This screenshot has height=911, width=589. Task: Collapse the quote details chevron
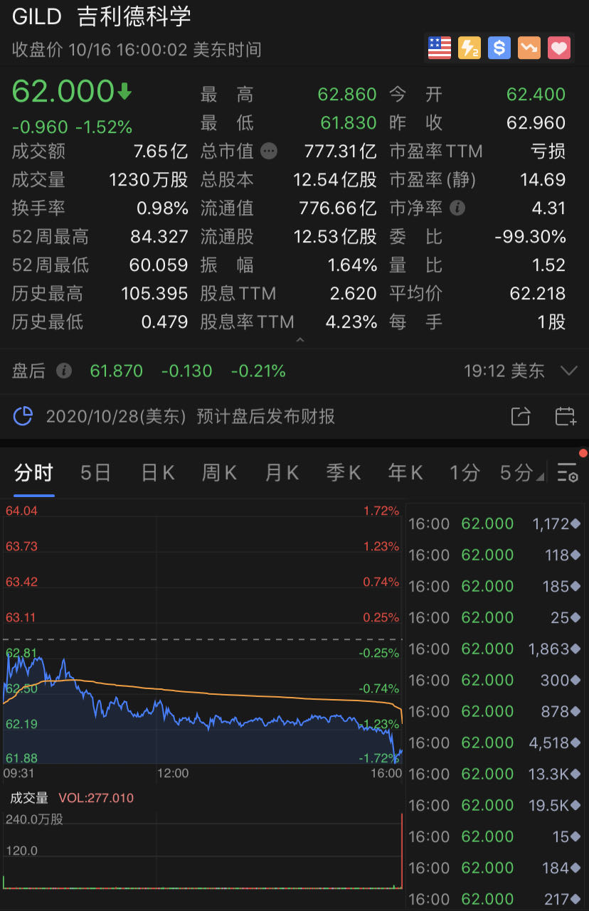point(299,340)
